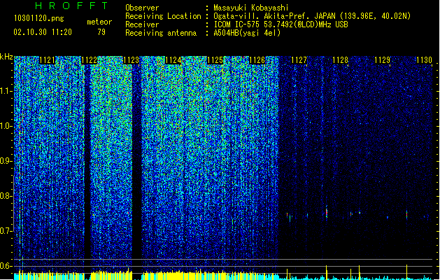
Task: Select the file name 10301120.png
Action: tap(39, 18)
